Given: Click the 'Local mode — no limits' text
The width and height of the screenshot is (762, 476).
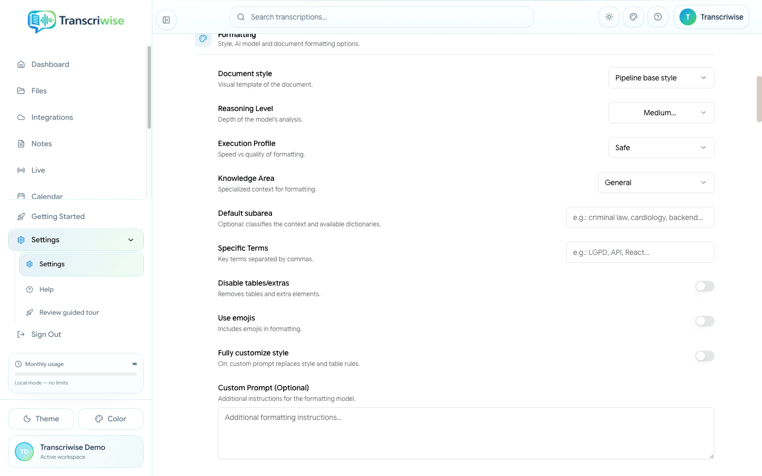Looking at the screenshot, I should click(x=41, y=383).
